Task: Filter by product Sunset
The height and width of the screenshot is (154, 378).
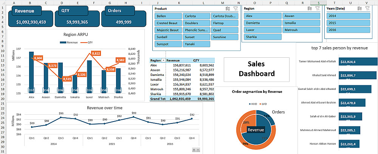Action: click(197, 37)
